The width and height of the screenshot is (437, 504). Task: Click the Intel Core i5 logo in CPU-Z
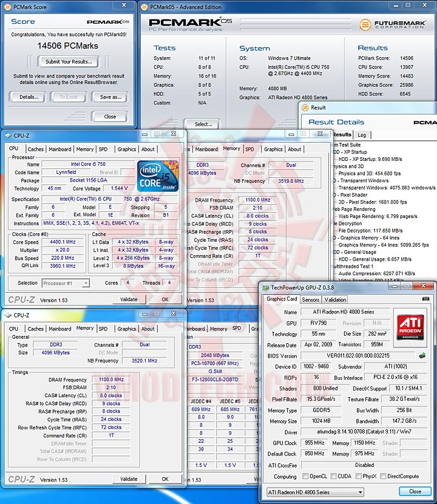point(157,176)
